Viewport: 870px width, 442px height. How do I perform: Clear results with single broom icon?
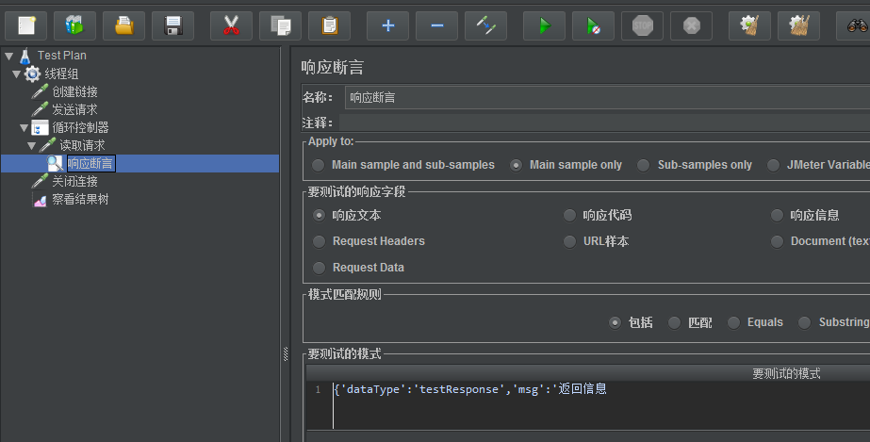(749, 25)
